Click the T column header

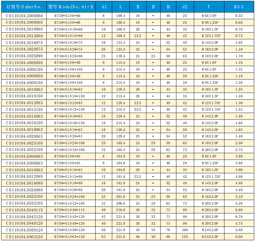pos(209,7)
